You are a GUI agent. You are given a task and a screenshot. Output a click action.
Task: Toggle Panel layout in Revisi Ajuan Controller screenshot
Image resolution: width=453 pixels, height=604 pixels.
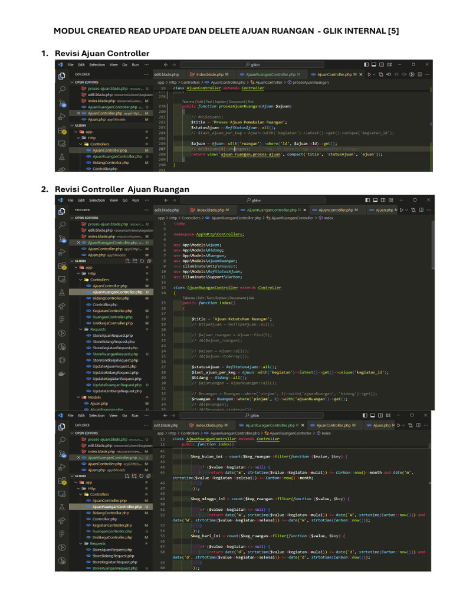[x=373, y=64]
